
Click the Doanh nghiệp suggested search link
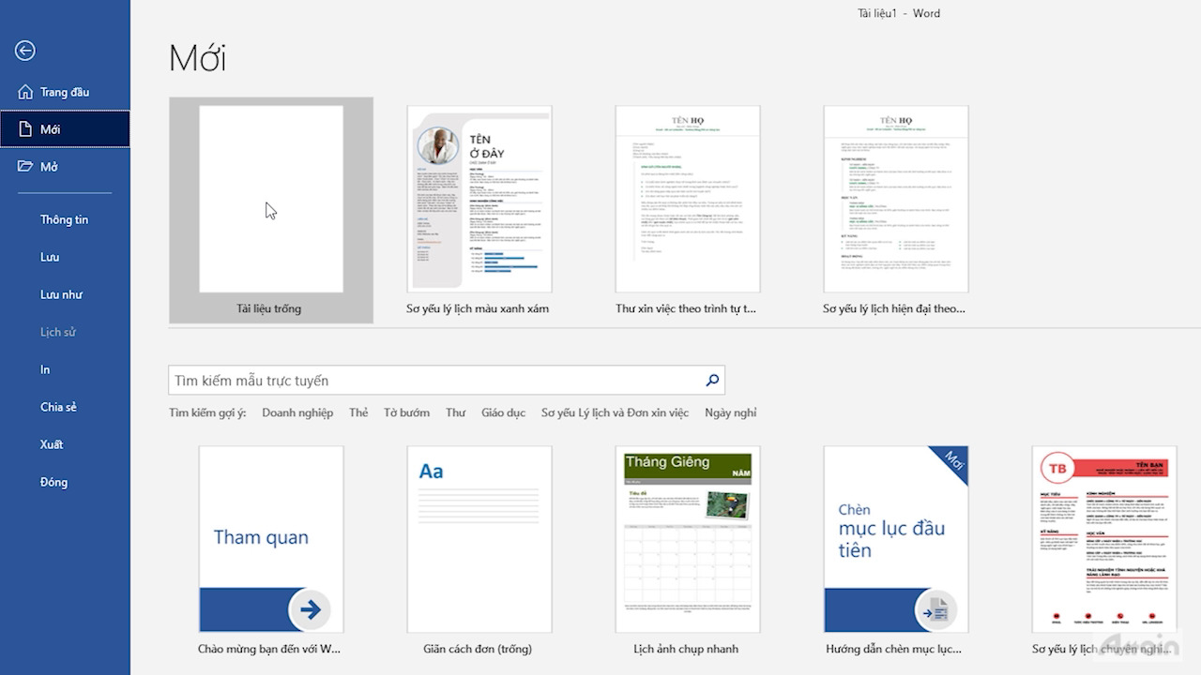click(297, 412)
